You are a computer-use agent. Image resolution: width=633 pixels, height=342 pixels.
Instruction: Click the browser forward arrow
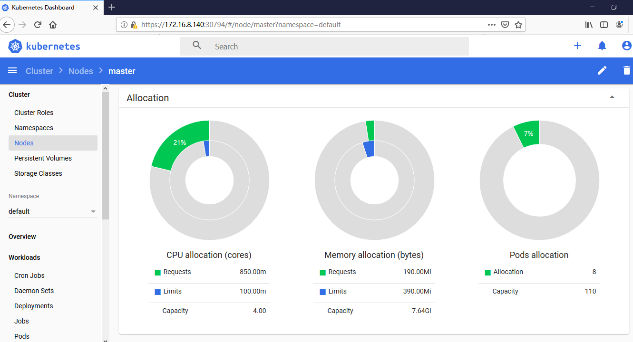pyautogui.click(x=22, y=25)
